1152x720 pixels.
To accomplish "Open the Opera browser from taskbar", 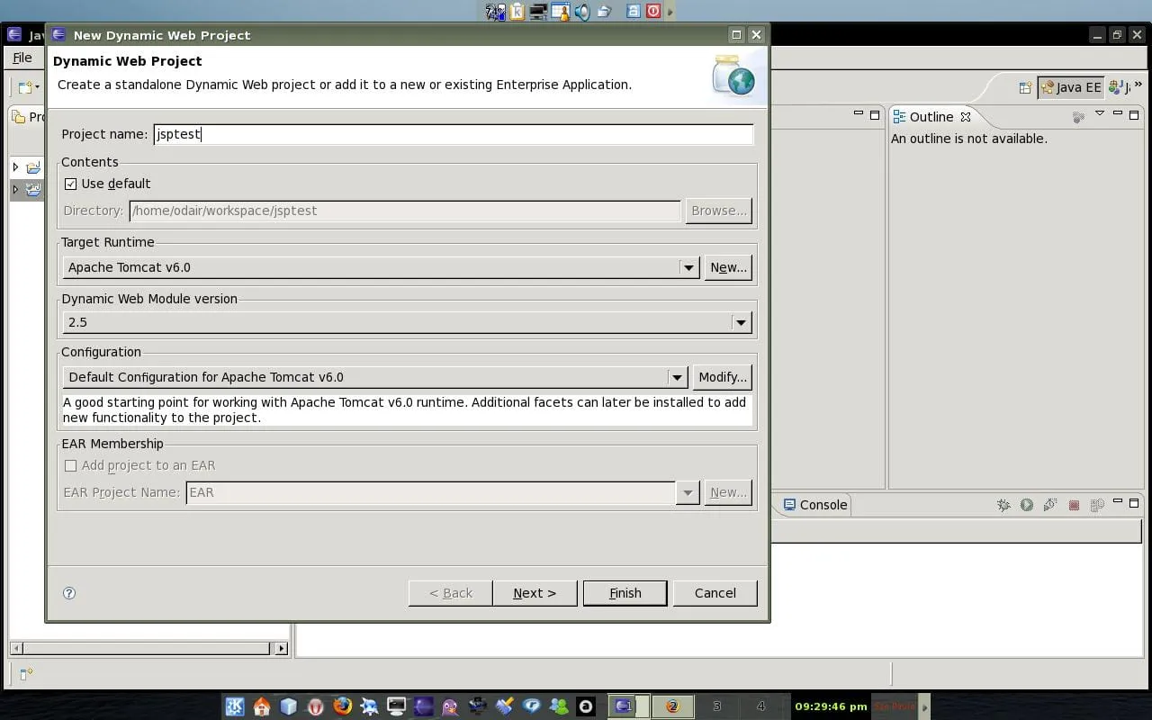I will 316,706.
